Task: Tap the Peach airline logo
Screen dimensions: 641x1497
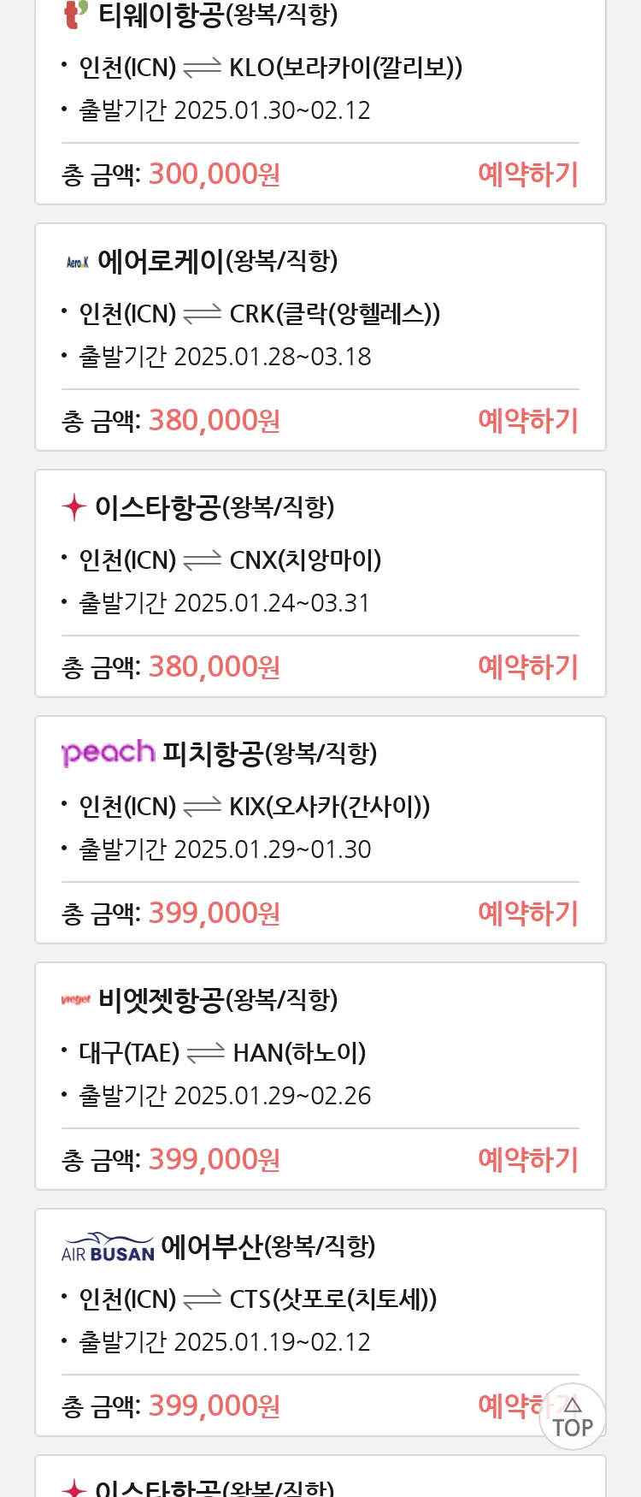Action: pyautogui.click(x=109, y=753)
